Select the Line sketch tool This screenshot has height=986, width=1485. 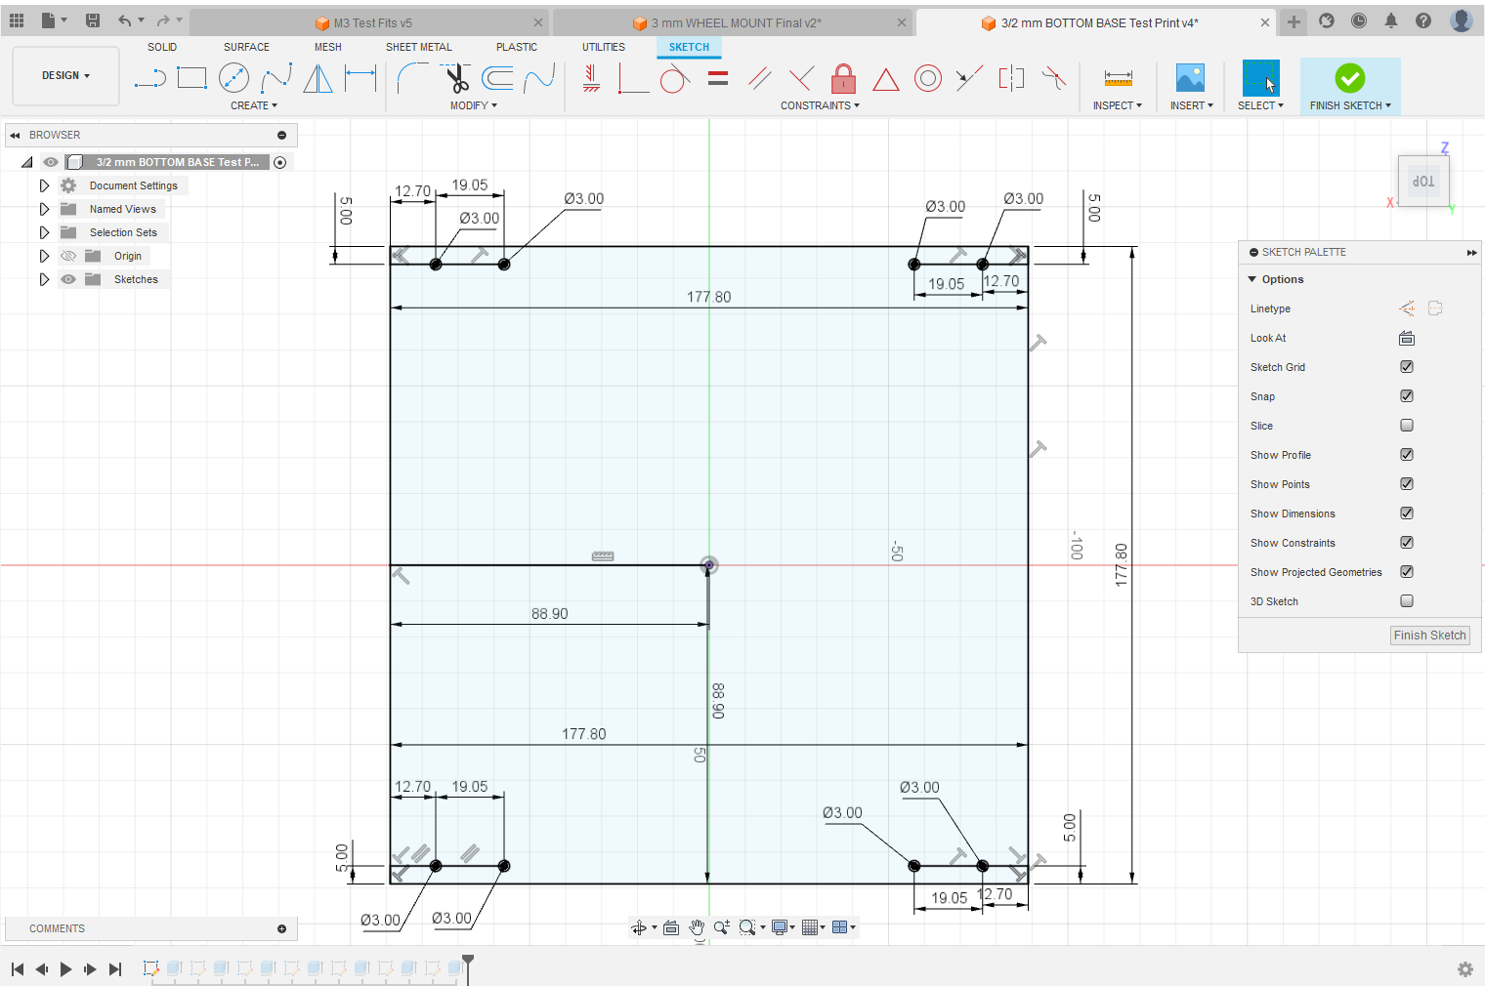point(149,78)
